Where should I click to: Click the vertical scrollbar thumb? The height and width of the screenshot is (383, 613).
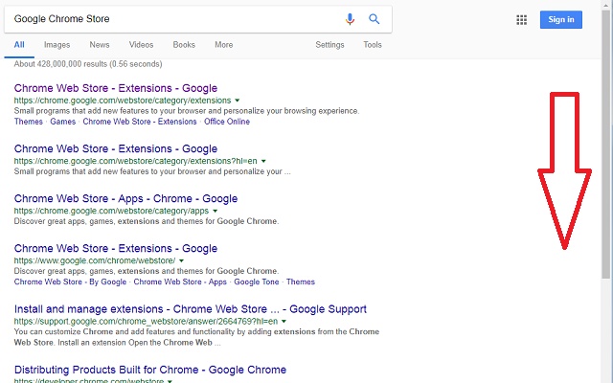point(606,145)
